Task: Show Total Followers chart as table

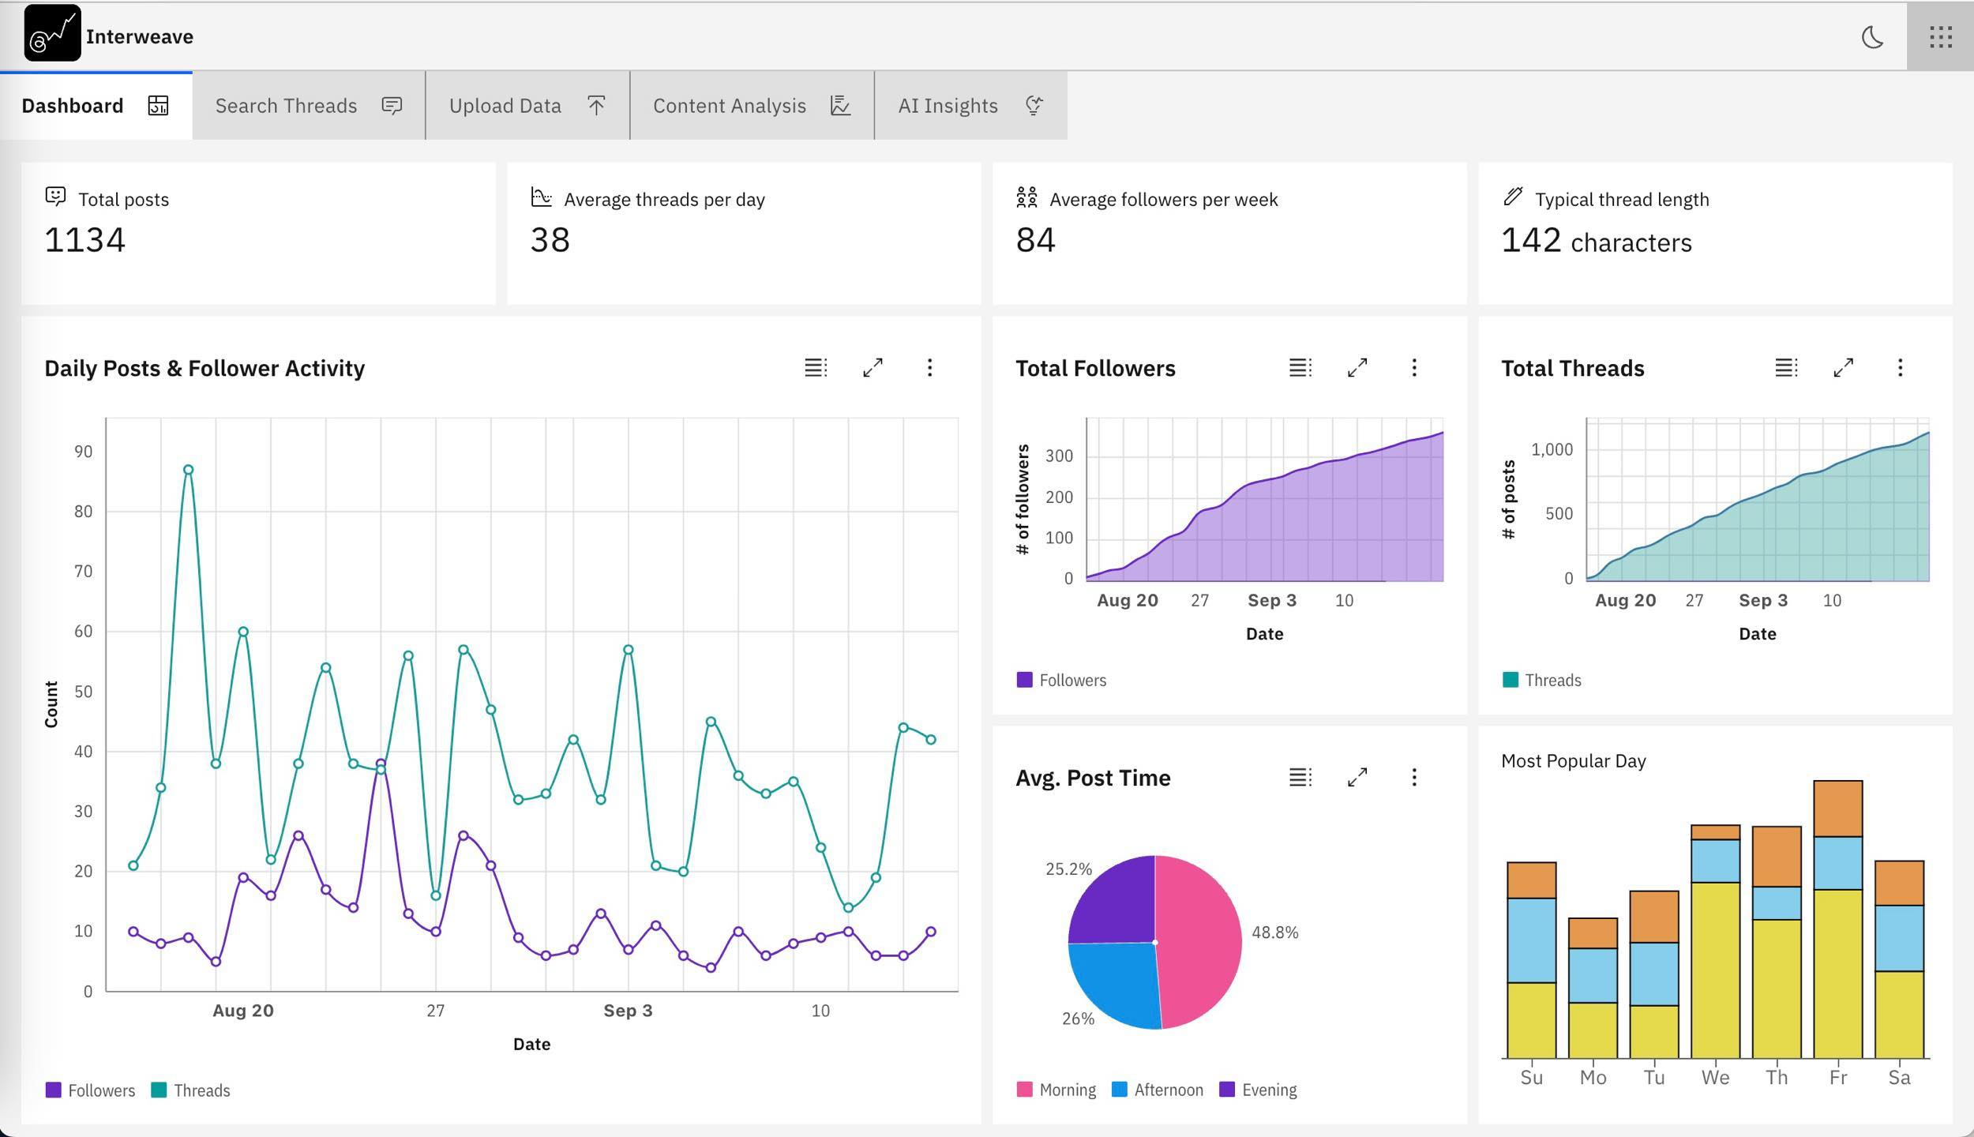Action: point(1300,368)
